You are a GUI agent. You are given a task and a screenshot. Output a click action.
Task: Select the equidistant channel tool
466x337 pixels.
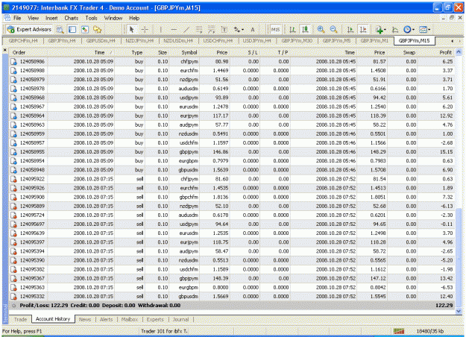click(199, 29)
